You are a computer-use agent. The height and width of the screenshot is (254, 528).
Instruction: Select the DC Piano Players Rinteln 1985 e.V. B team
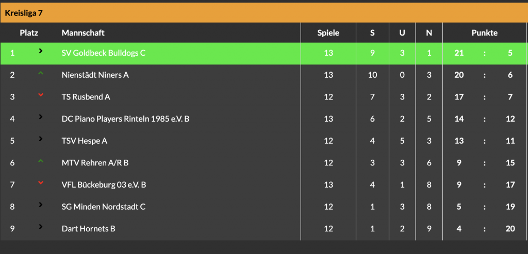pyautogui.click(x=125, y=119)
